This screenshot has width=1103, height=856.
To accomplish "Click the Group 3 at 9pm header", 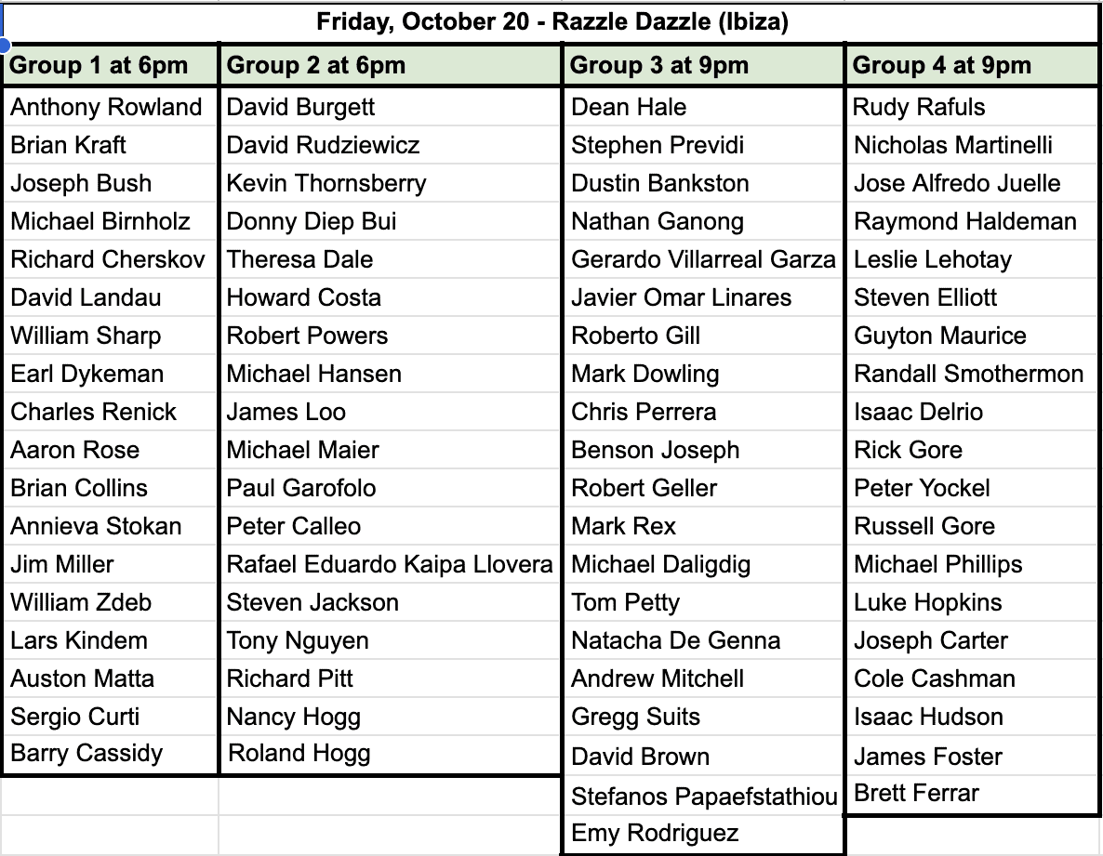I will (x=703, y=65).
